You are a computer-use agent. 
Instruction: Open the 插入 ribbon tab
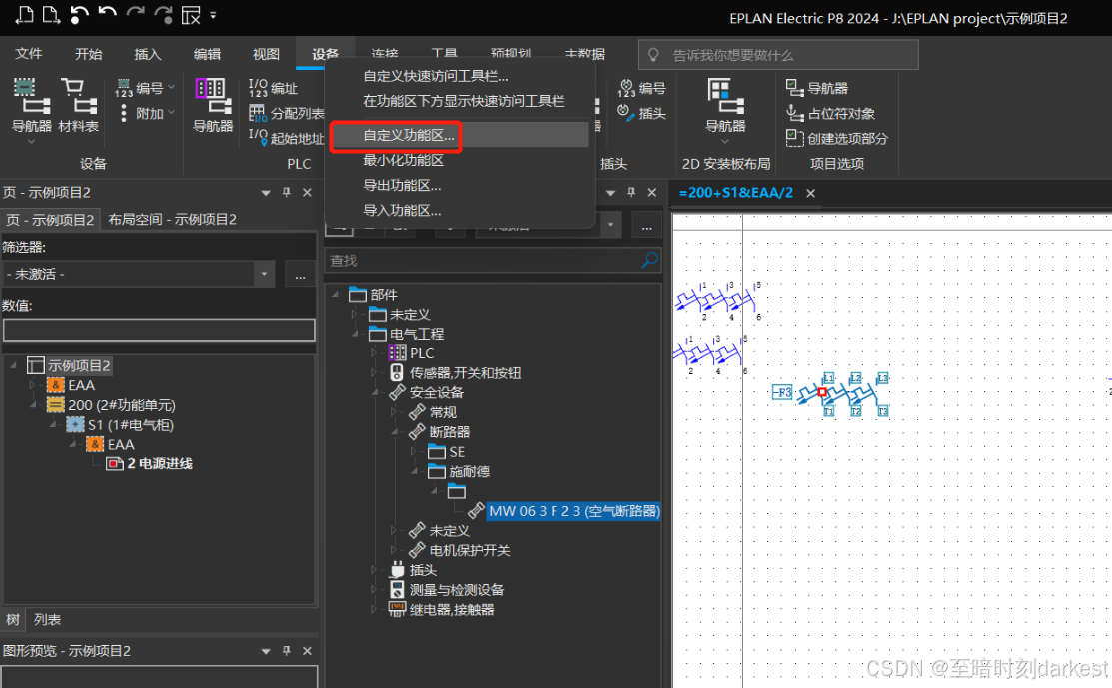148,54
